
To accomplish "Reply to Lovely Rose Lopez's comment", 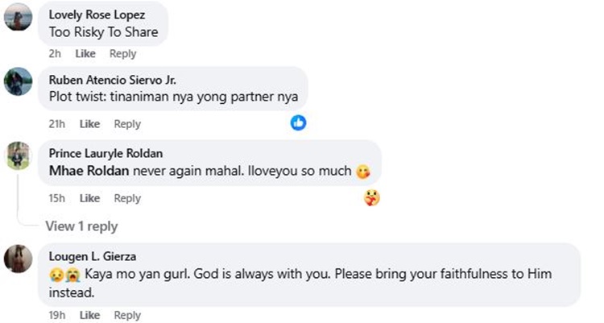I will [x=123, y=53].
